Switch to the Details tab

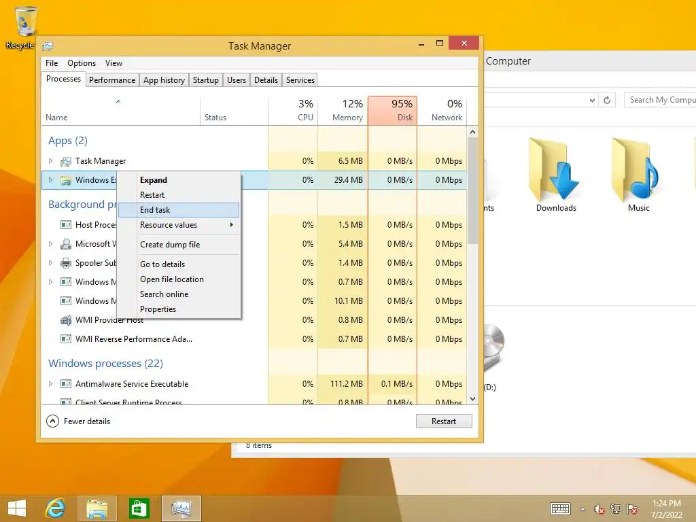pos(266,80)
